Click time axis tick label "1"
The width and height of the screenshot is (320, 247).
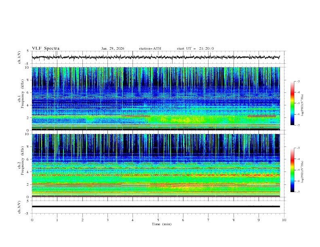click(57, 220)
